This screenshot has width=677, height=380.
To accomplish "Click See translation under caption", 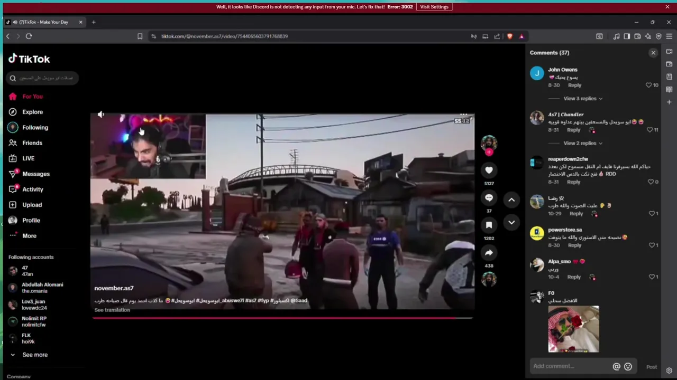I will [x=112, y=310].
